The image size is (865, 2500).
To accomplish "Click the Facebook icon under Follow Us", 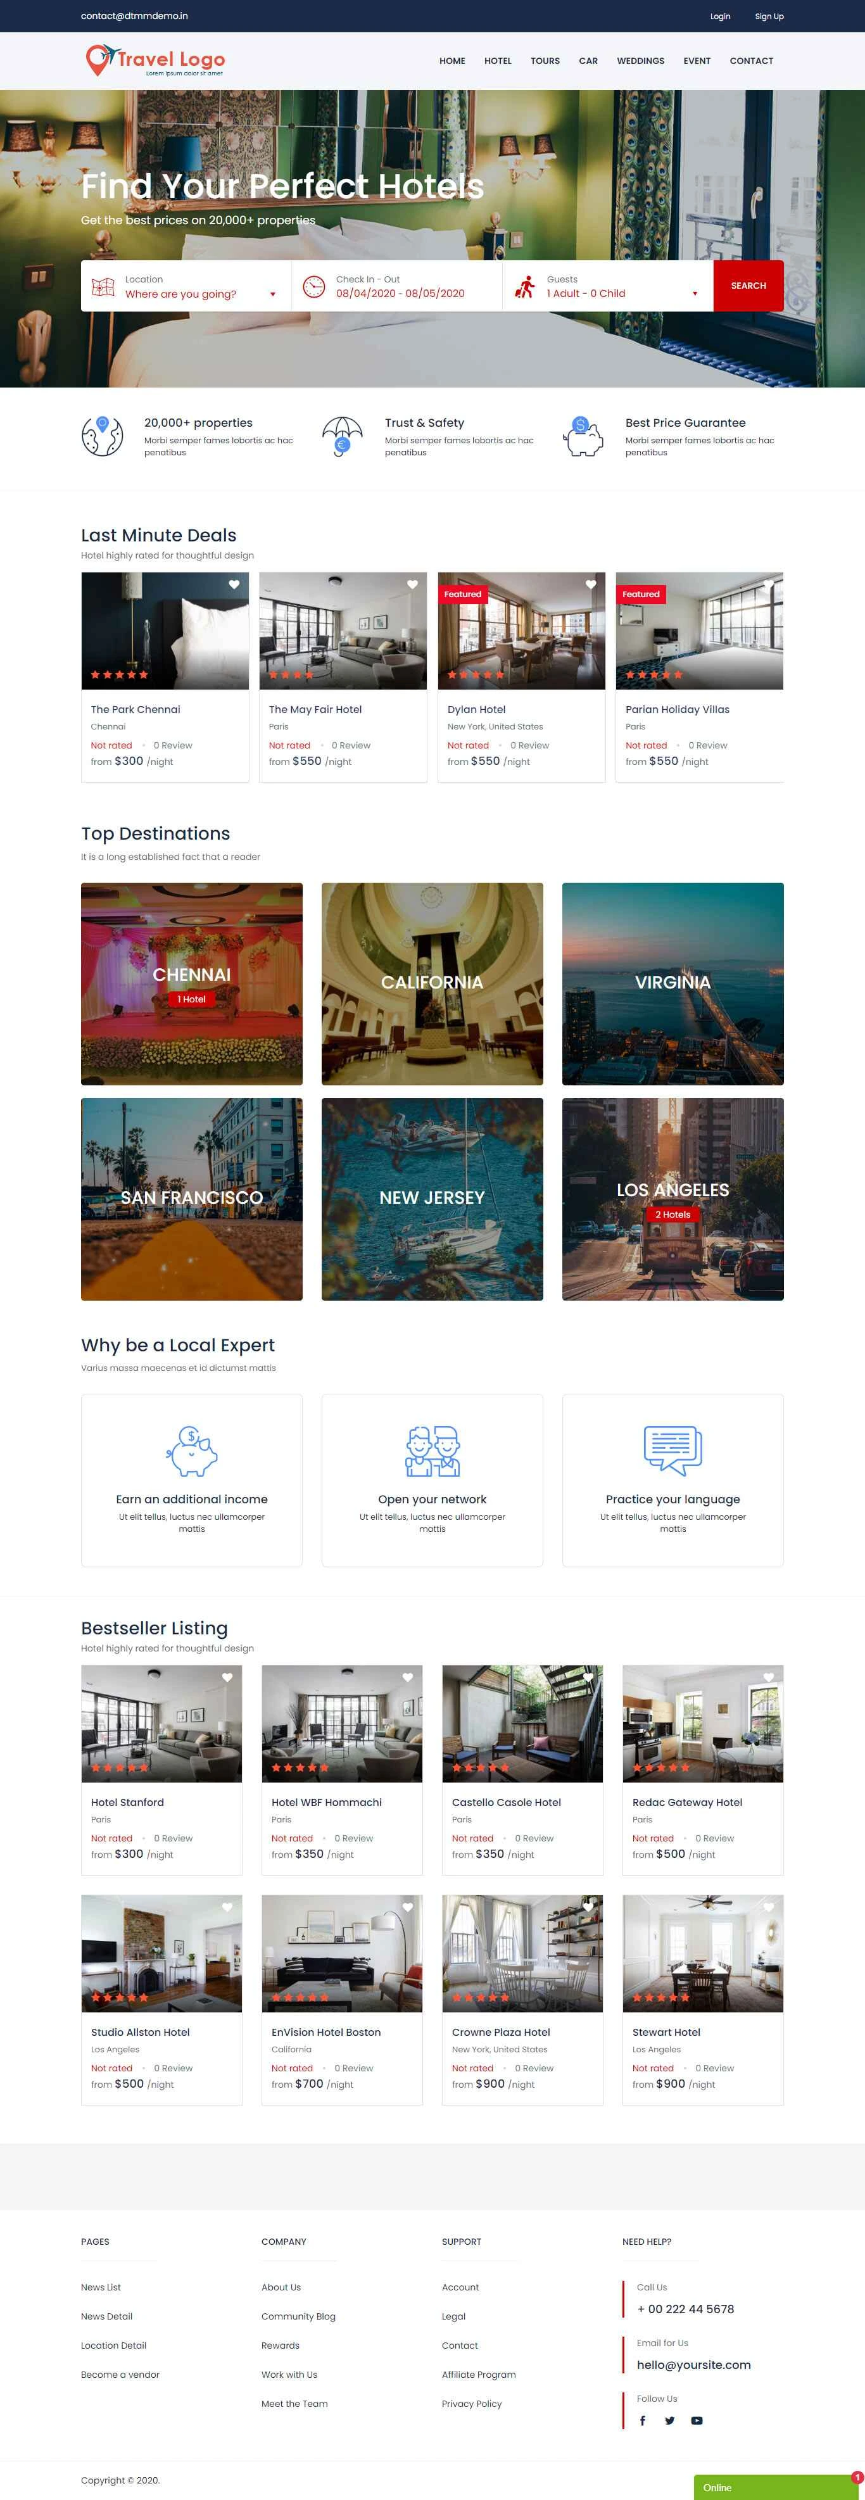I will (643, 2420).
